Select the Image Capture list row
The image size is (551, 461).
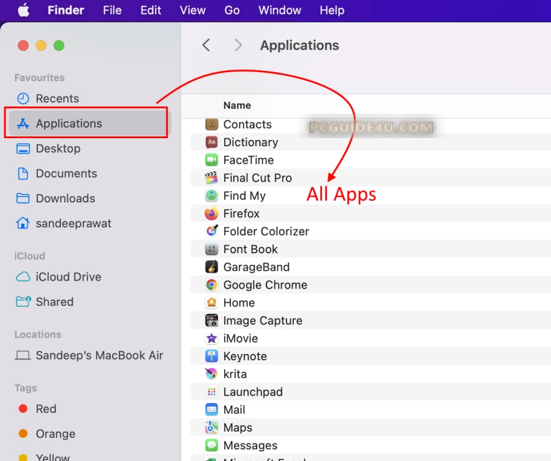(263, 320)
